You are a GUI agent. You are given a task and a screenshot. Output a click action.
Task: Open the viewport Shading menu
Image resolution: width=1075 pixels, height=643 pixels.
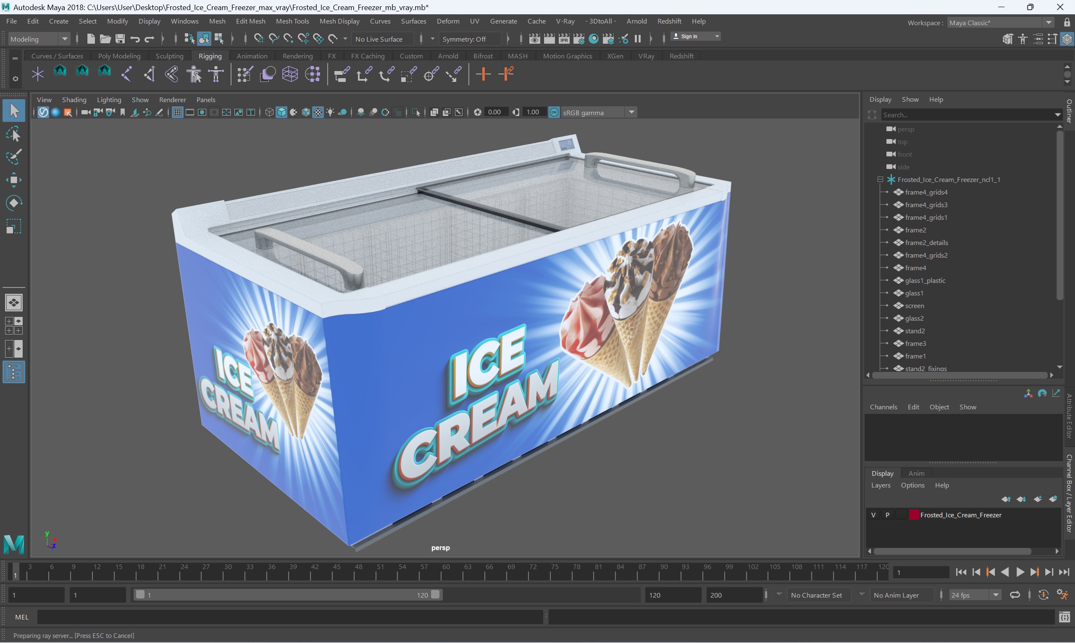click(74, 100)
